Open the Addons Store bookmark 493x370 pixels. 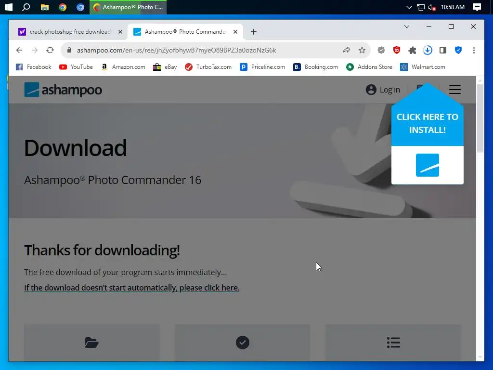tap(369, 66)
